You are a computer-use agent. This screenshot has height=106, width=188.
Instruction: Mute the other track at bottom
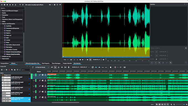pos(43,97)
